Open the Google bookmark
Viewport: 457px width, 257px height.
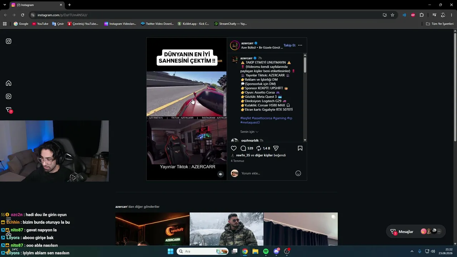21,24
